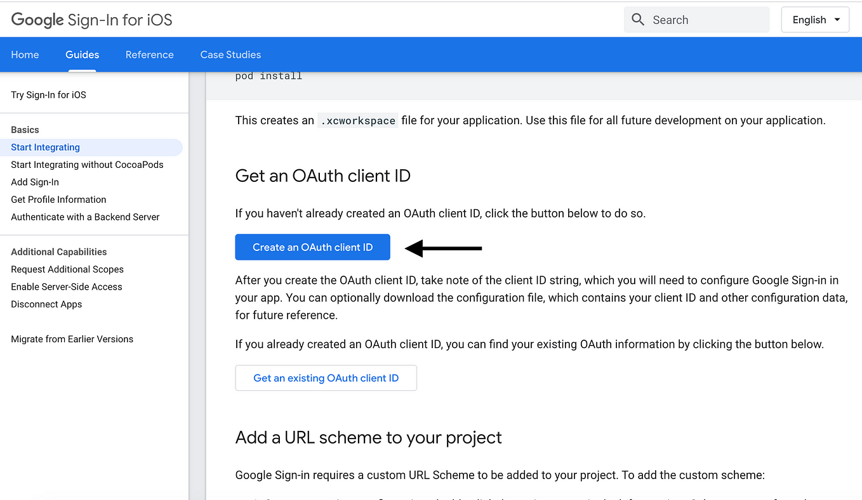Open the Home tab
Viewport: 862px width, 500px height.
25,54
